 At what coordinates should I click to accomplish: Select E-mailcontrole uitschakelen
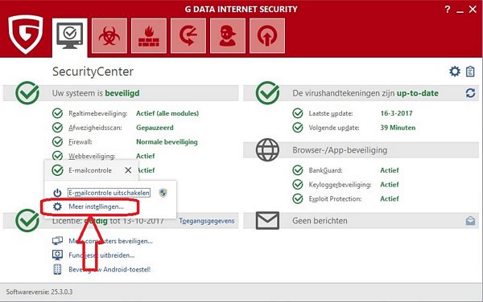tap(109, 193)
